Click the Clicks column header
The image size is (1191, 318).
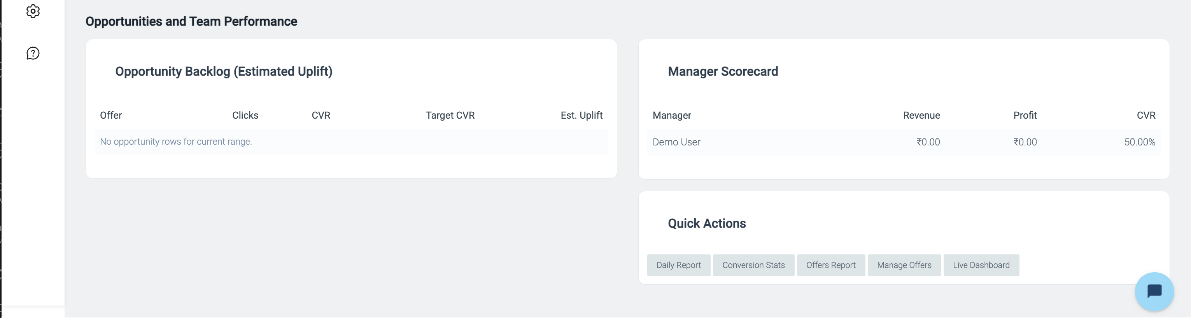tap(245, 115)
